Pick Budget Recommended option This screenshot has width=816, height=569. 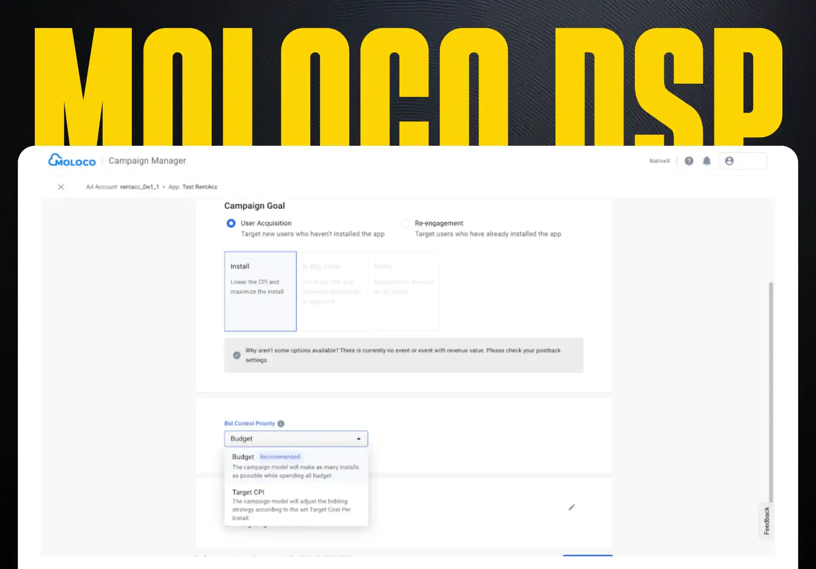tap(296, 466)
